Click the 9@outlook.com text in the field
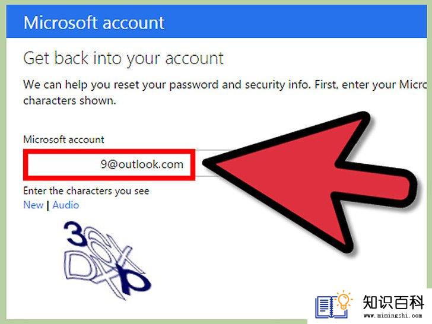 [x=142, y=164]
